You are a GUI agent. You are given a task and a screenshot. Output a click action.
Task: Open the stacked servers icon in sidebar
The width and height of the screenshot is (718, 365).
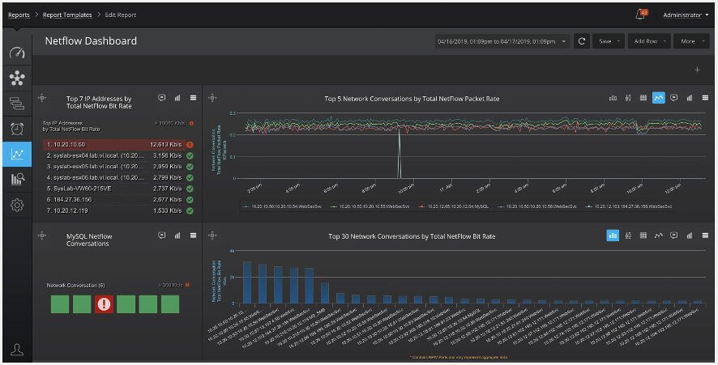tap(17, 104)
